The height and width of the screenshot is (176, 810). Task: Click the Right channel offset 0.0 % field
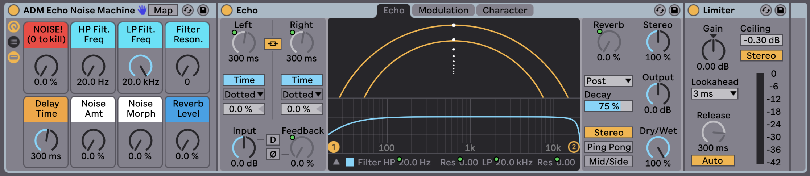[302, 109]
